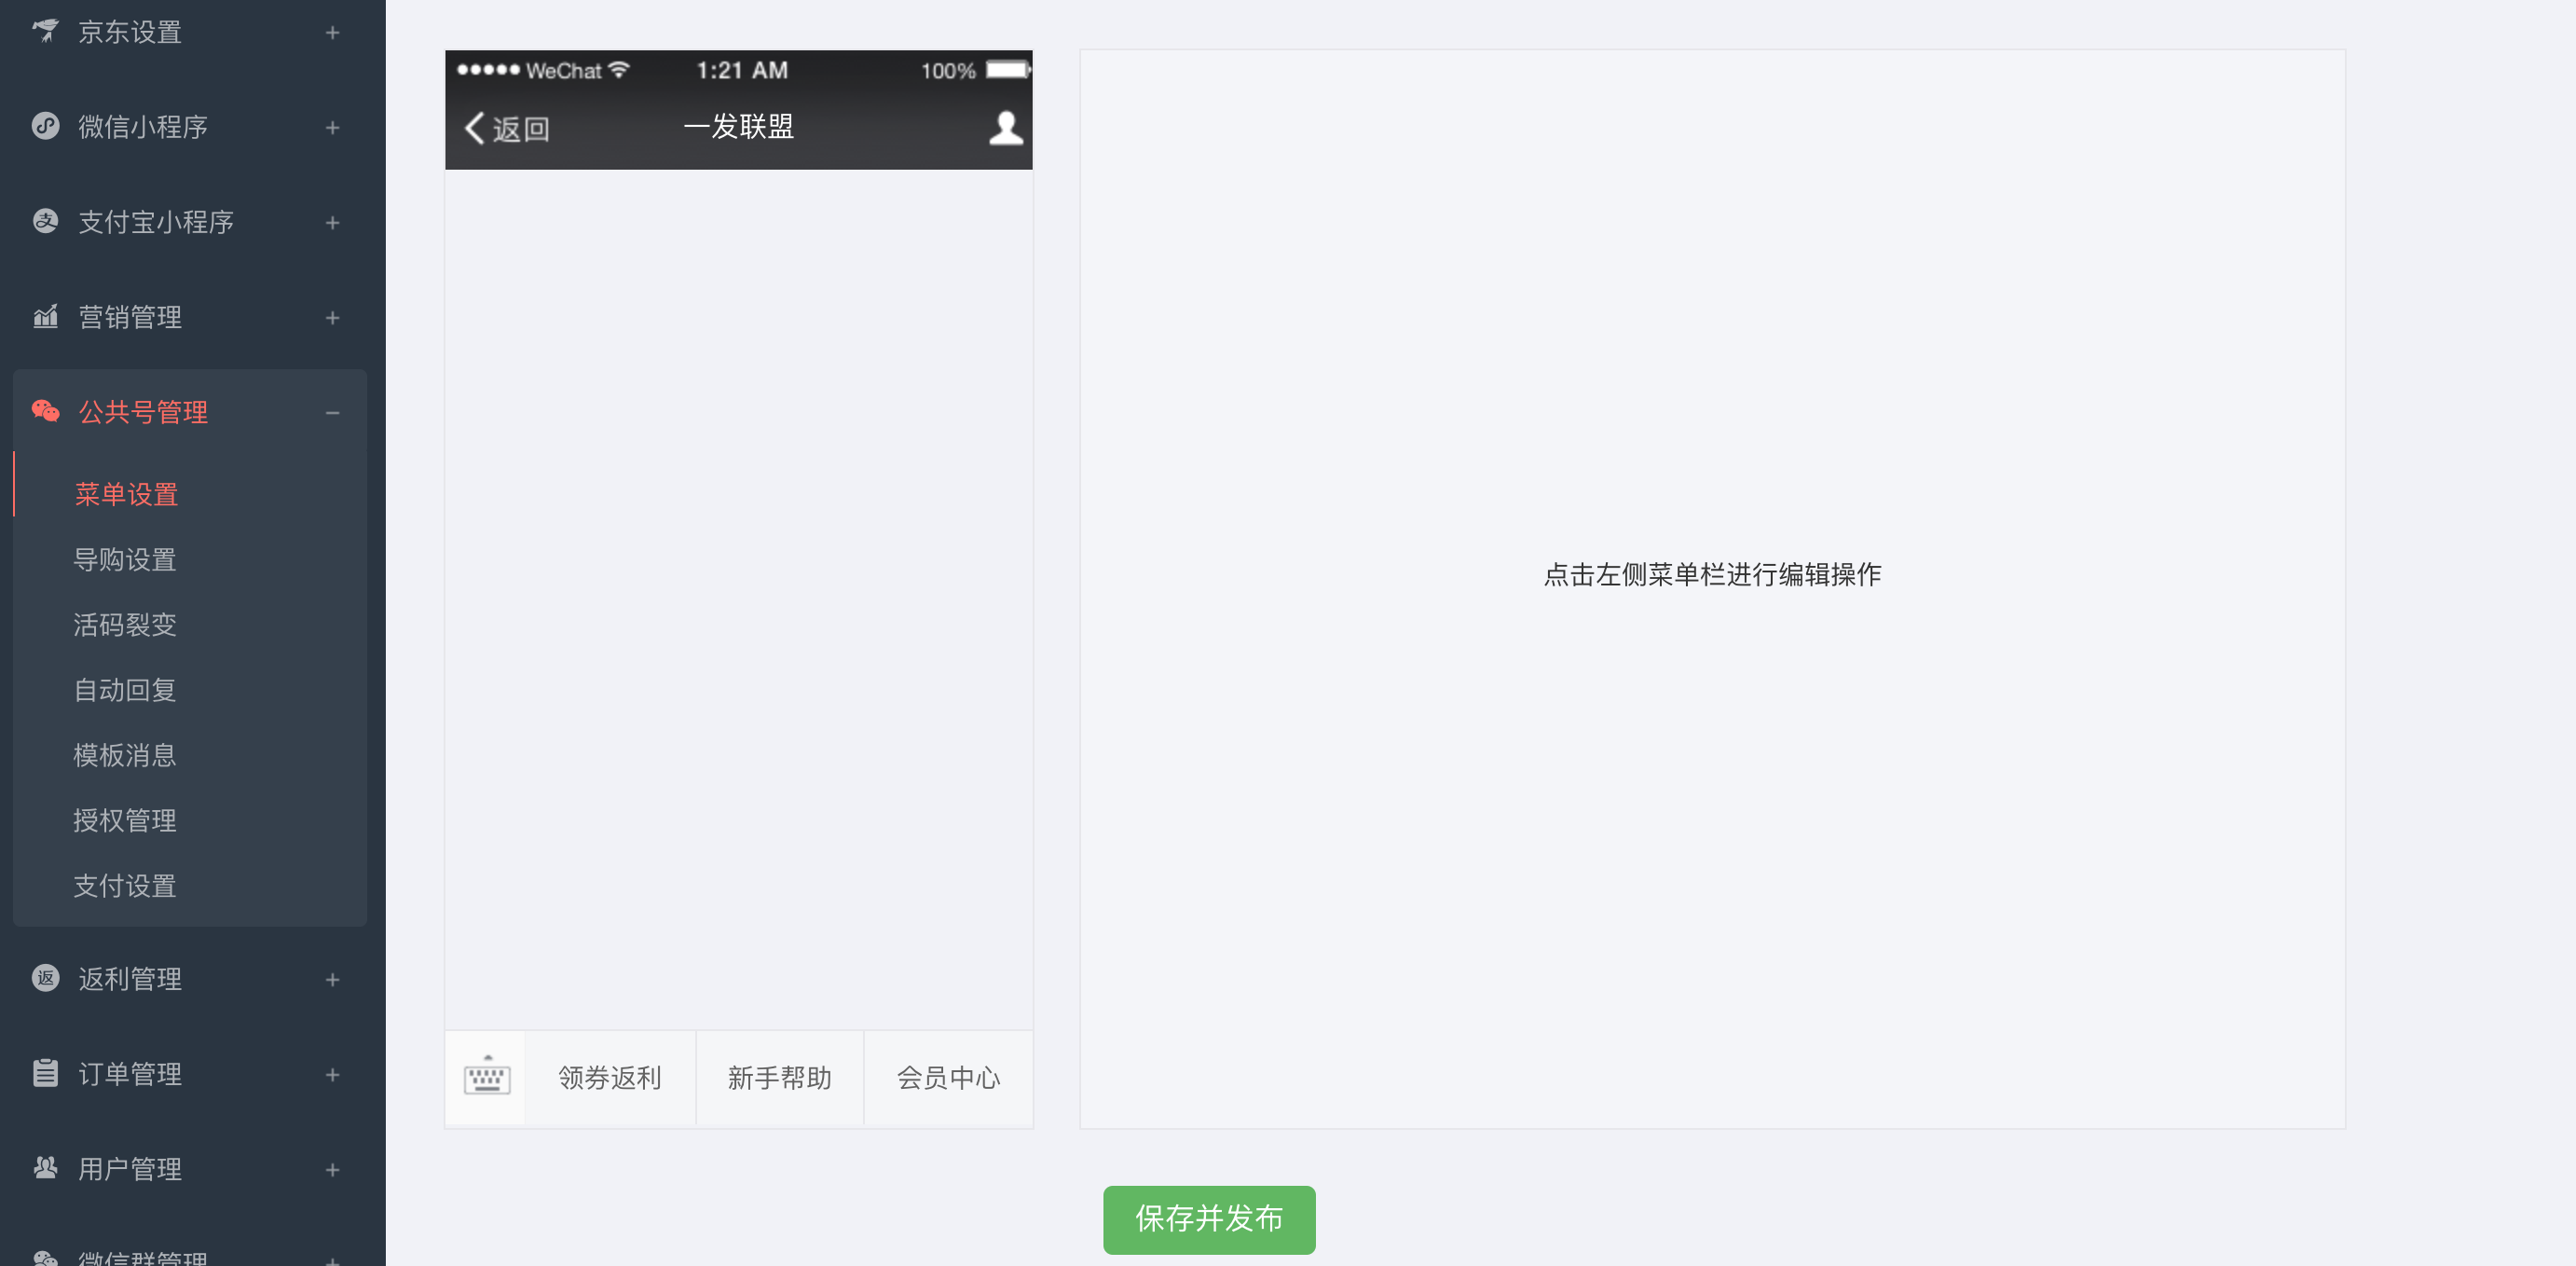Open the 自动回复 submenu item

point(125,690)
